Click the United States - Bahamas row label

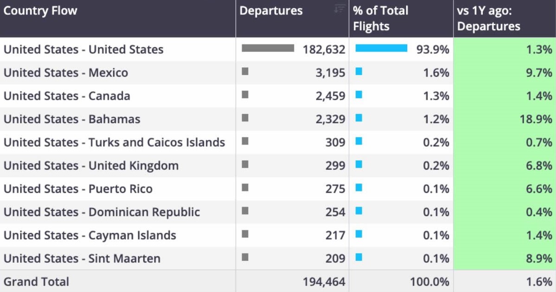click(72, 119)
